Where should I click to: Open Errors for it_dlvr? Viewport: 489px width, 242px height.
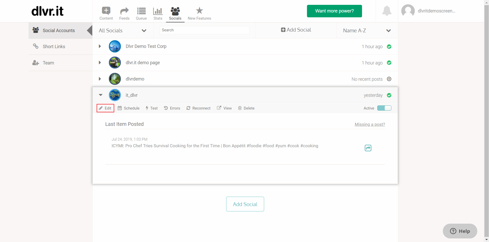(x=172, y=108)
